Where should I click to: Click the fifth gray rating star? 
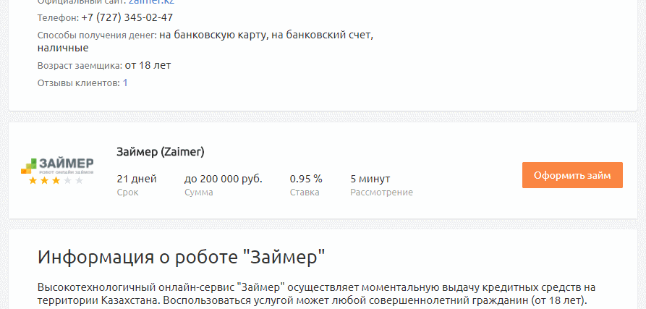[79, 181]
